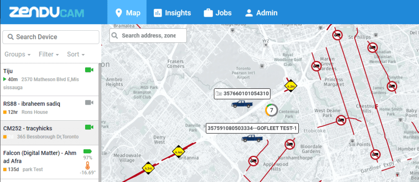Click CM252 tracyhicks green camera icon

(89, 127)
